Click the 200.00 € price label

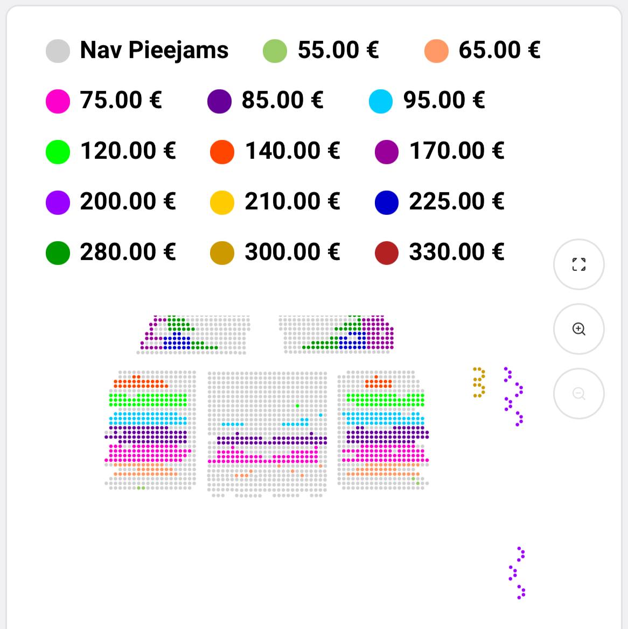pos(128,201)
